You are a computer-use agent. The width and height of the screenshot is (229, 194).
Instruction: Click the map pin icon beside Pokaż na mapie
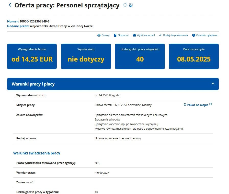coord(185,105)
